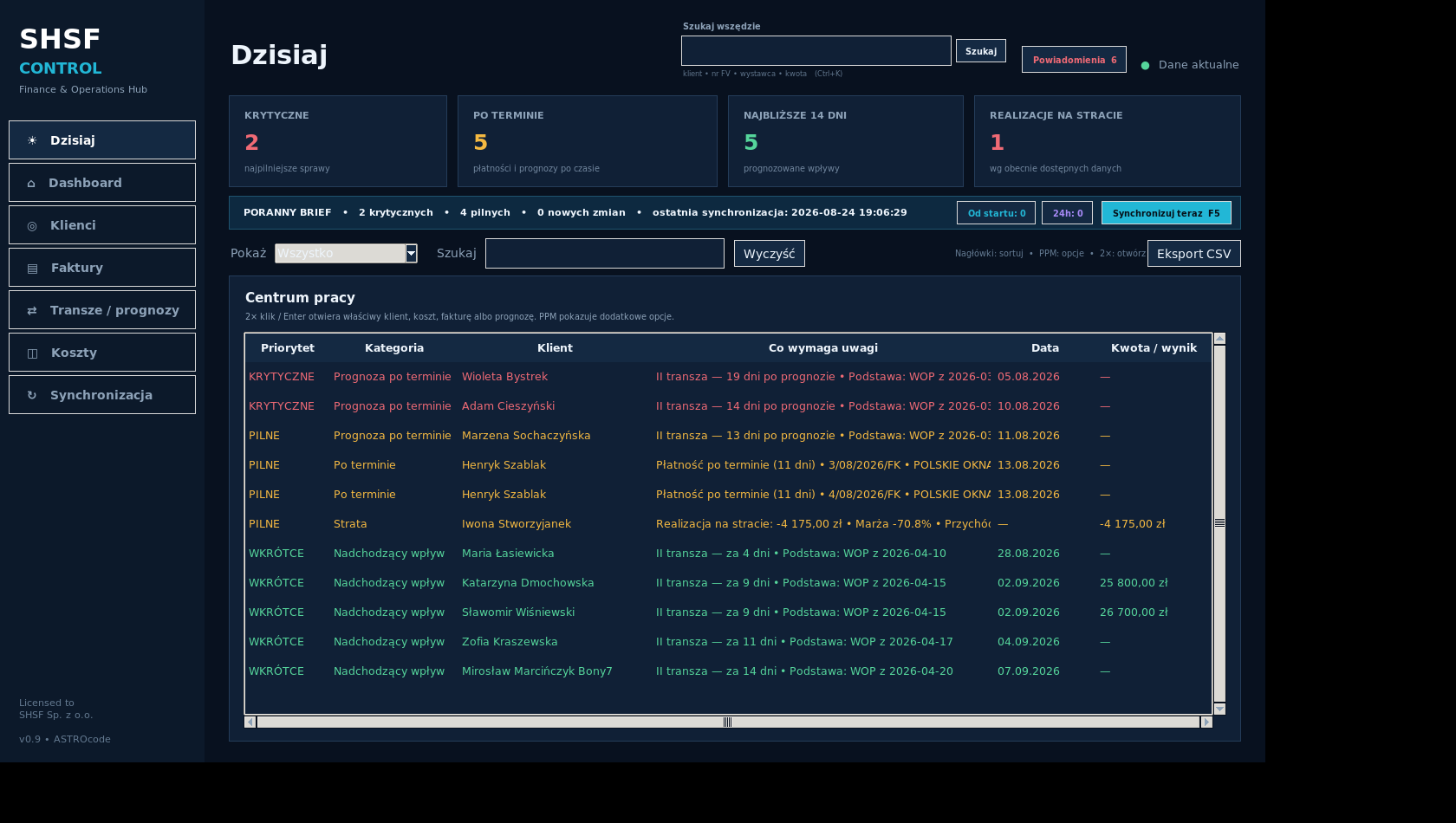The height and width of the screenshot is (823, 1456).
Task: Select the Wioleta Bystrek row
Action: pos(728,377)
